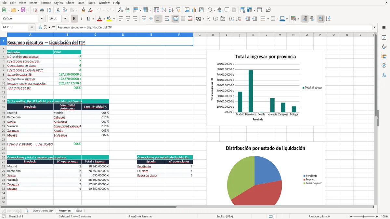Expand the Name Box dropdown
This screenshot has height=219, width=390.
point(32,28)
